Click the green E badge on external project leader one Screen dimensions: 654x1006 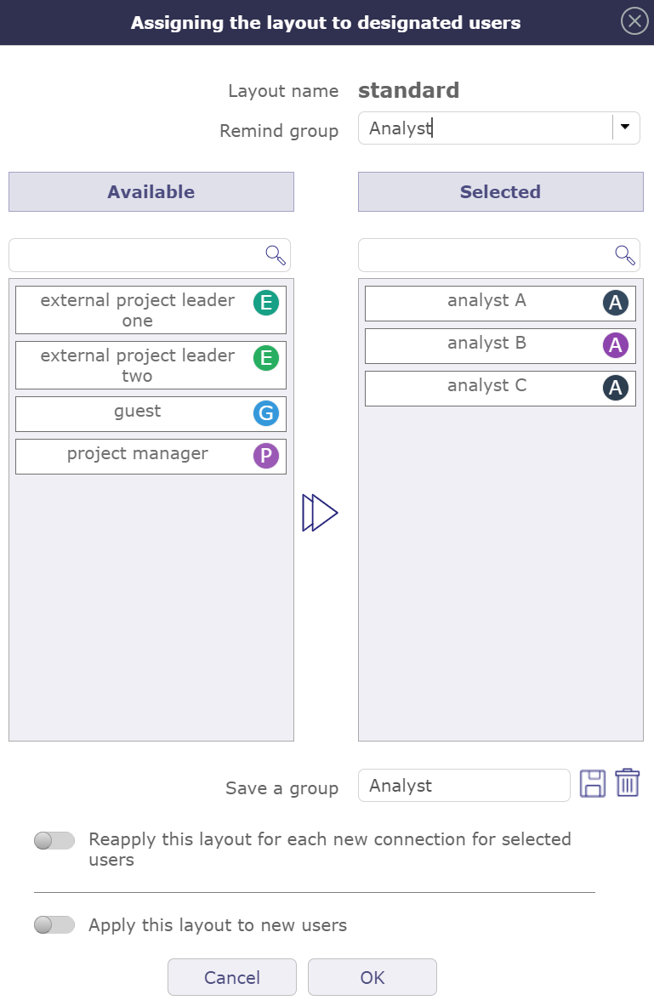[266, 302]
